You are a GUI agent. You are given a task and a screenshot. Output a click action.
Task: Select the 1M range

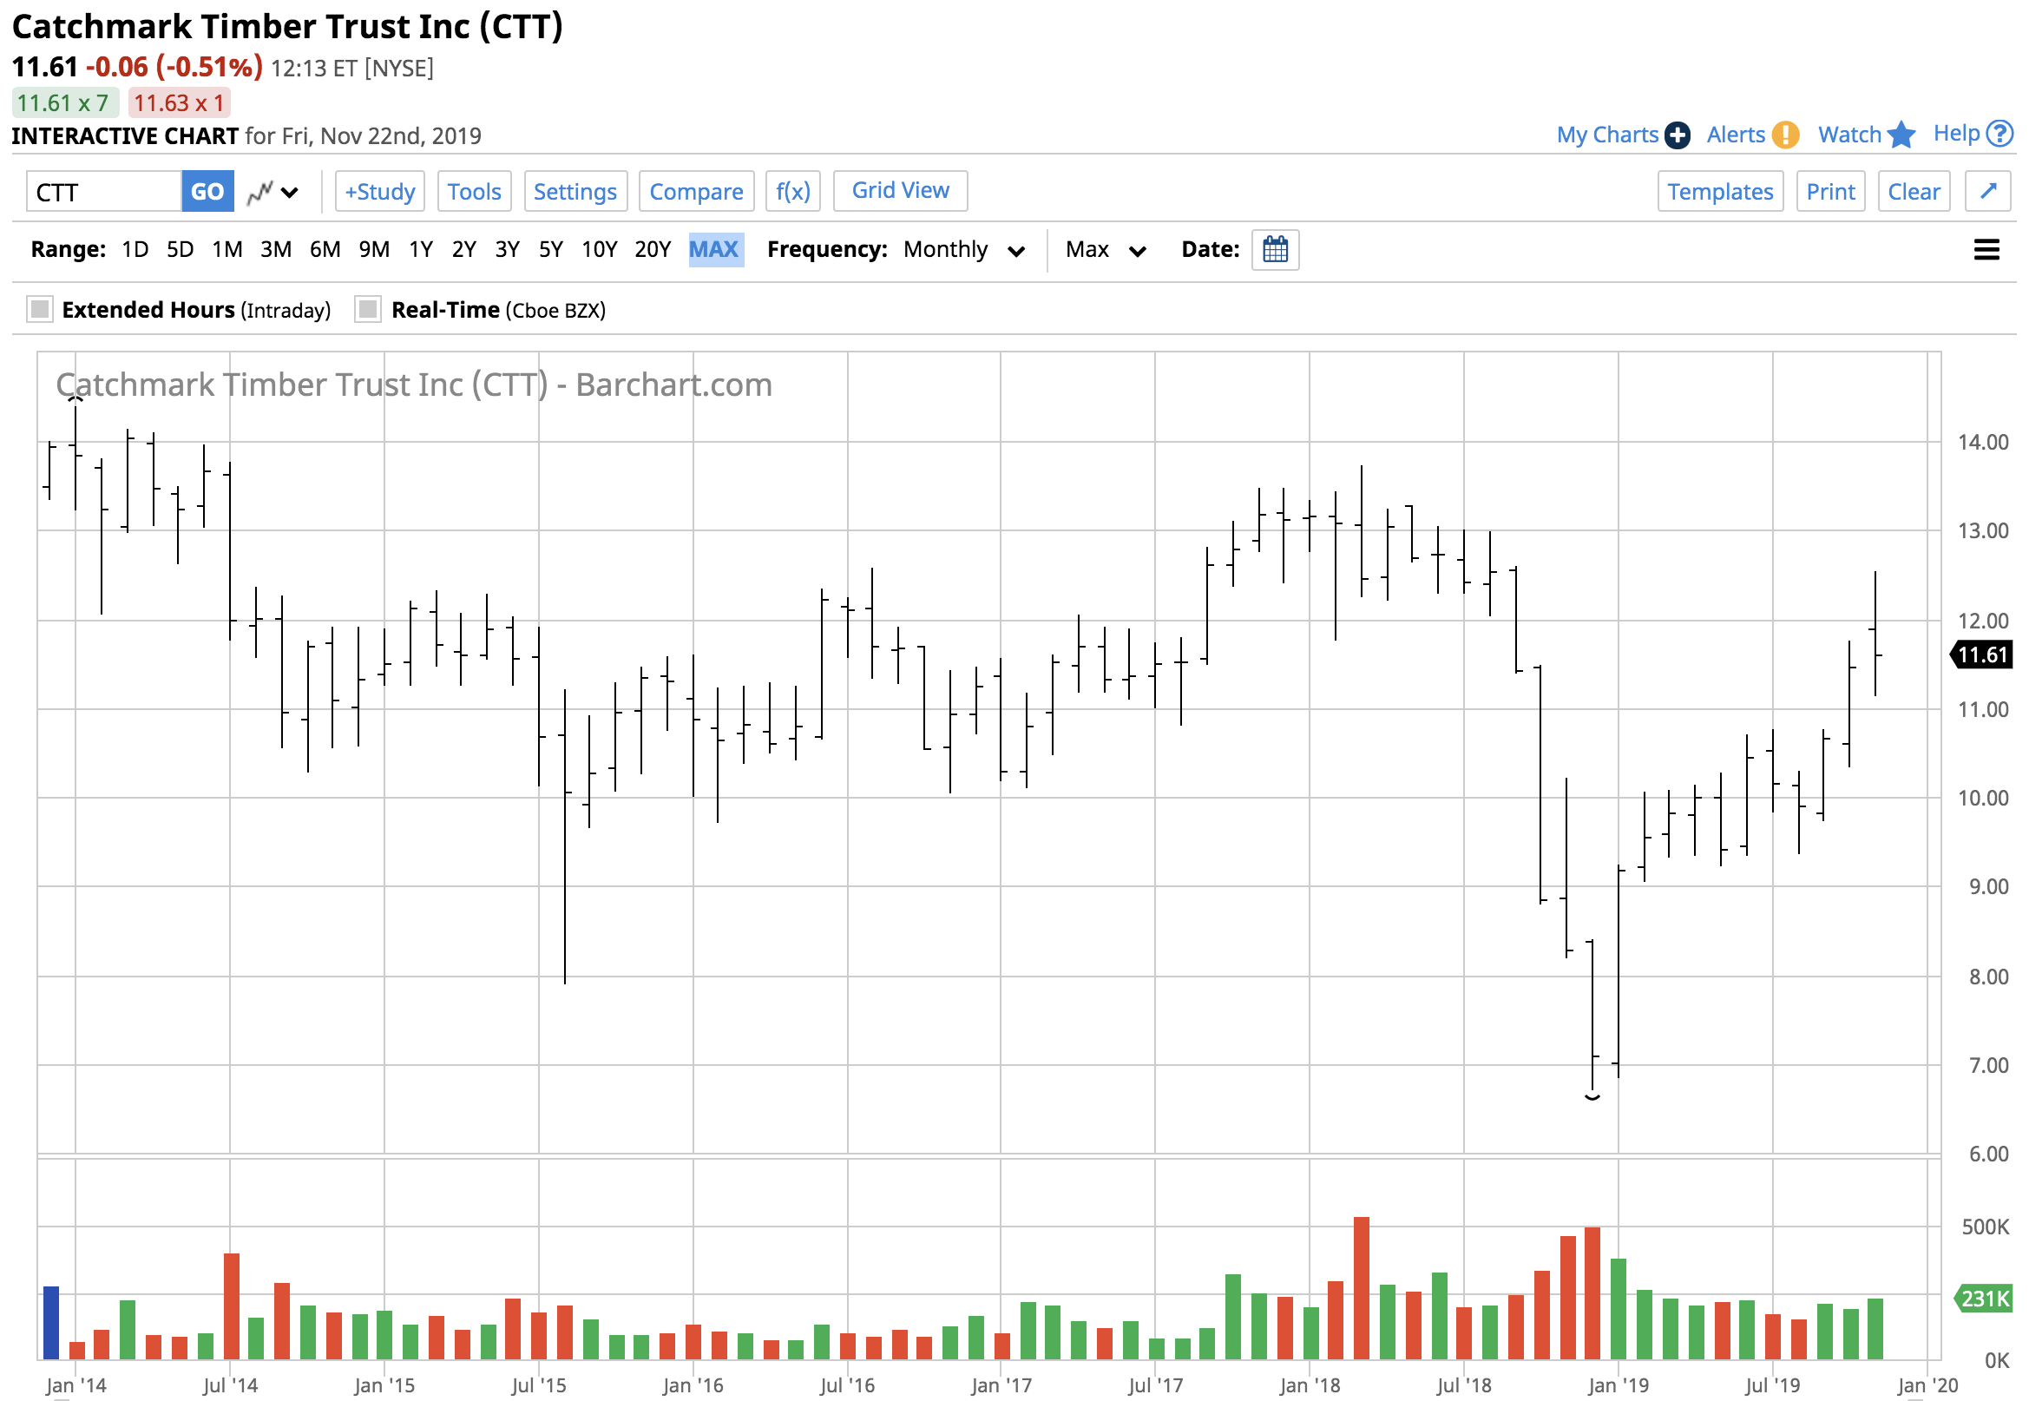point(227,250)
